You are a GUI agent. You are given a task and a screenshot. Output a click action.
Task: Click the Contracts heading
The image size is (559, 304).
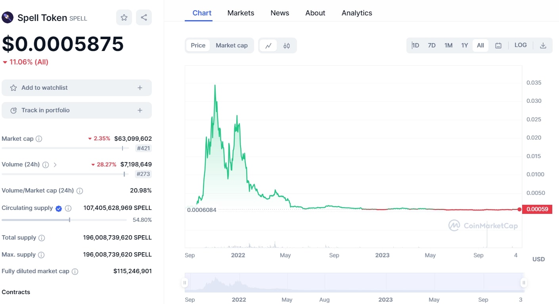click(x=16, y=292)
